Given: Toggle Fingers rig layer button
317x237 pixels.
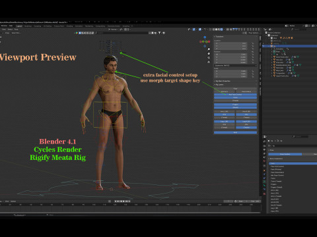Looking at the screenshot, I should point(235,105).
